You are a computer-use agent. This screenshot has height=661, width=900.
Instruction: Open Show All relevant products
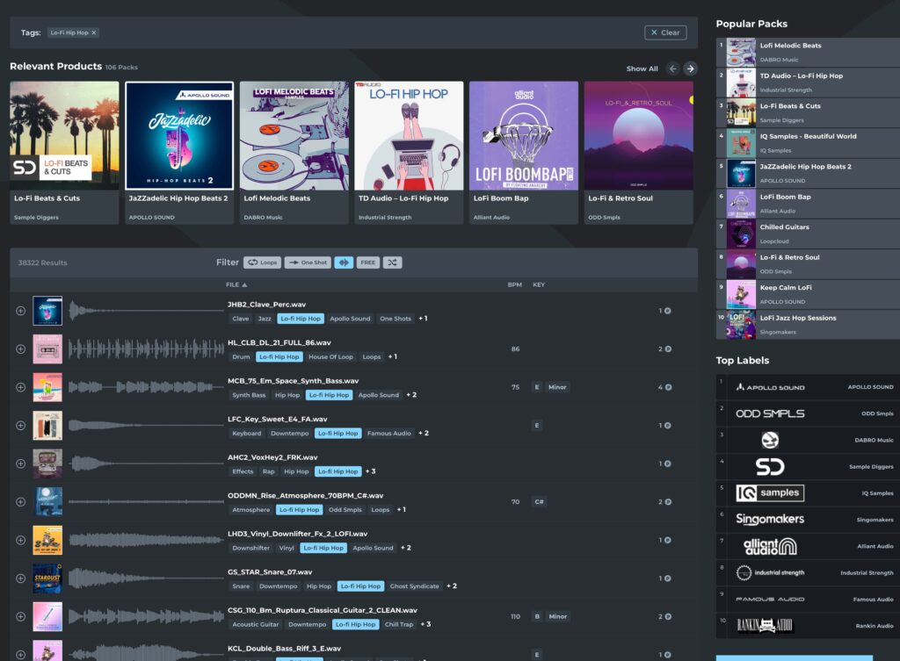click(642, 68)
